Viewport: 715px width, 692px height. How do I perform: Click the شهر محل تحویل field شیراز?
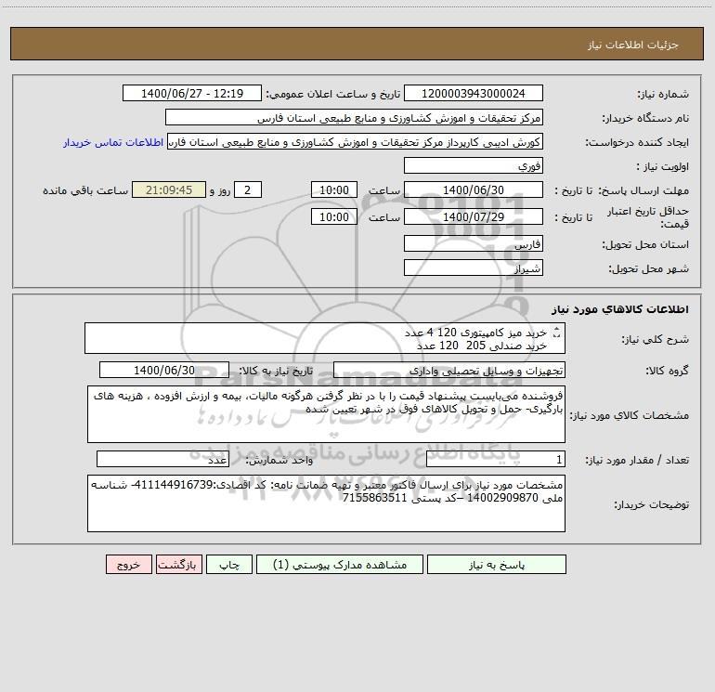pyautogui.click(x=474, y=268)
